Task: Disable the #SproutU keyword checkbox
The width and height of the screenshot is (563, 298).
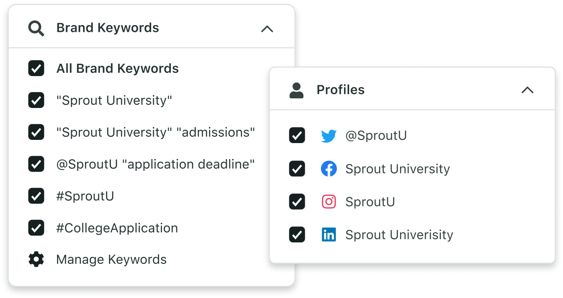Action: 36,196
